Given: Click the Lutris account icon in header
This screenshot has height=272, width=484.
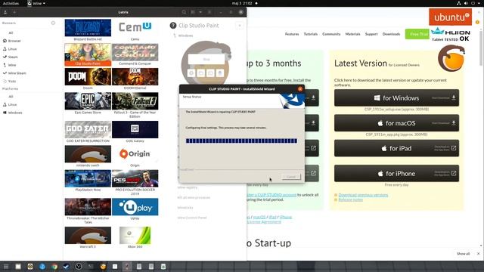Looking at the screenshot, I should coord(5,12).
